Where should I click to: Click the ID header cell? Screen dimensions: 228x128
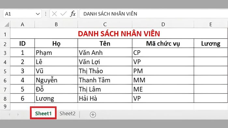[x=22, y=43]
